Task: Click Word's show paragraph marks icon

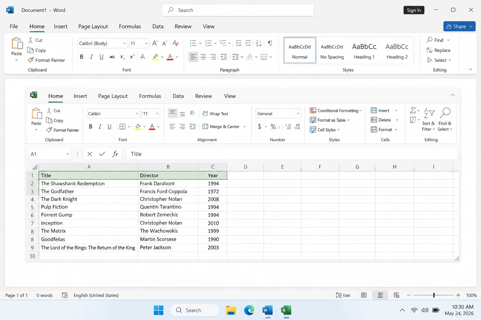Action: [270, 43]
